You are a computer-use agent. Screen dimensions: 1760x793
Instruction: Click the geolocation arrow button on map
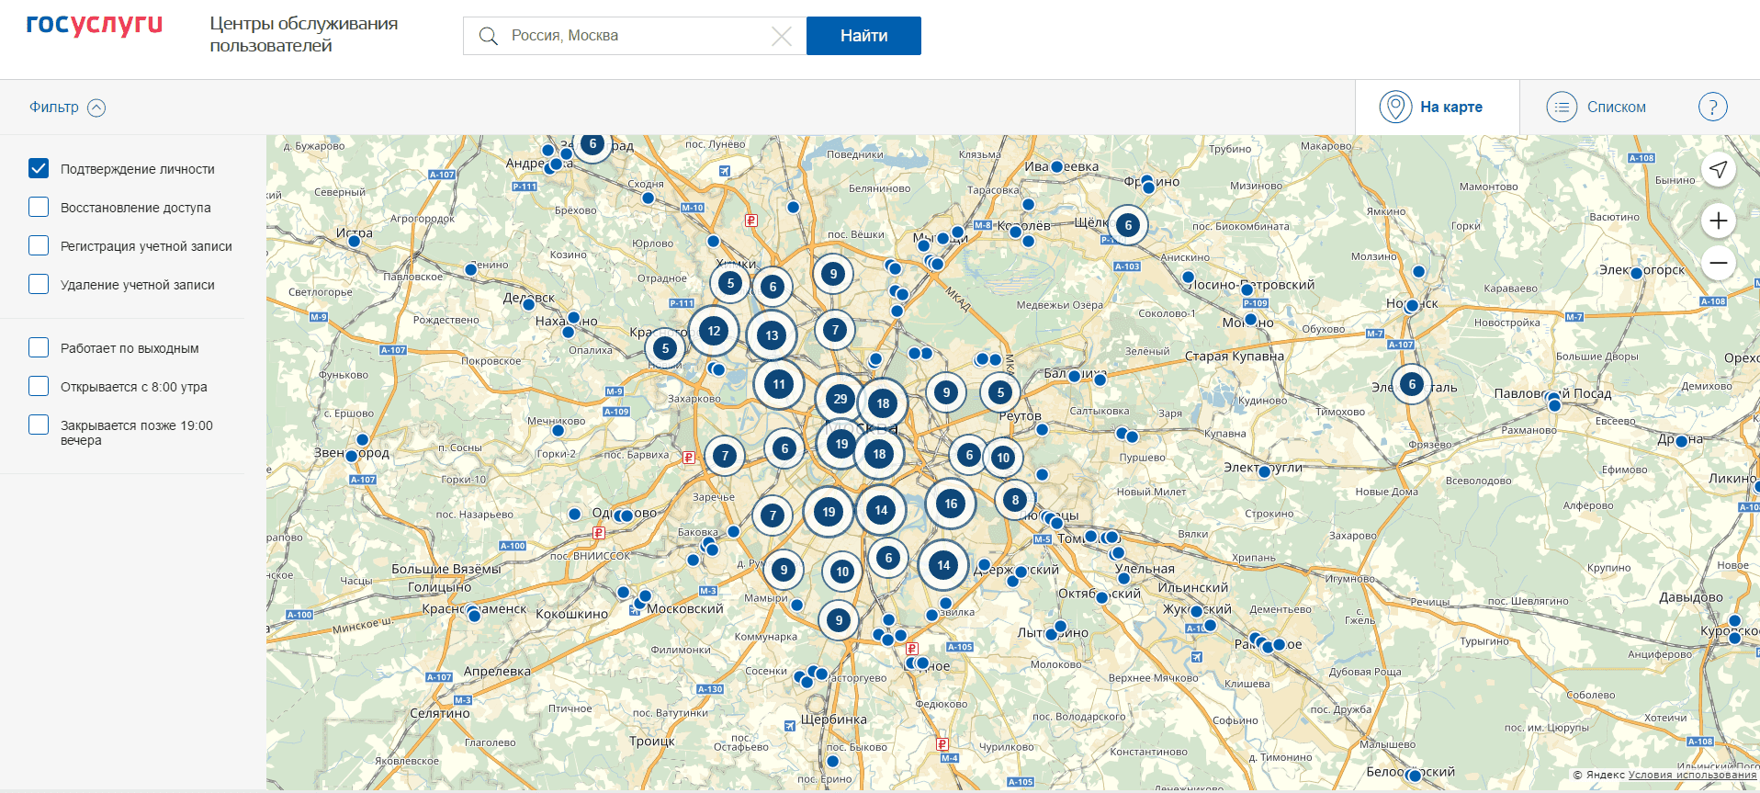pos(1718,170)
